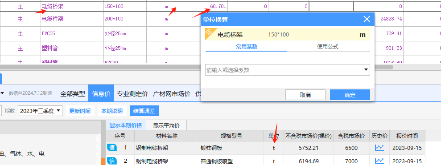Image resolution: width=441 pixels, height=165 pixels.
Task: Click the quantity 60.701 cell
Action: tap(207, 6)
